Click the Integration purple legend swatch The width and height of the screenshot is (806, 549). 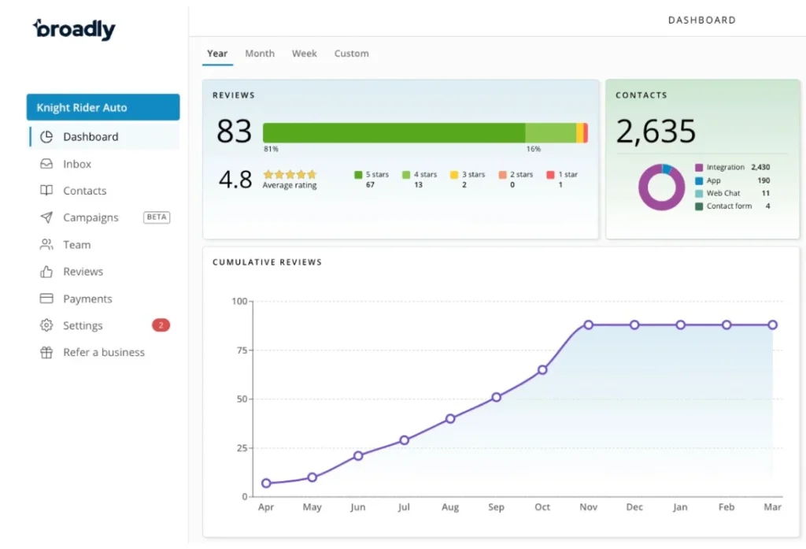coord(699,168)
